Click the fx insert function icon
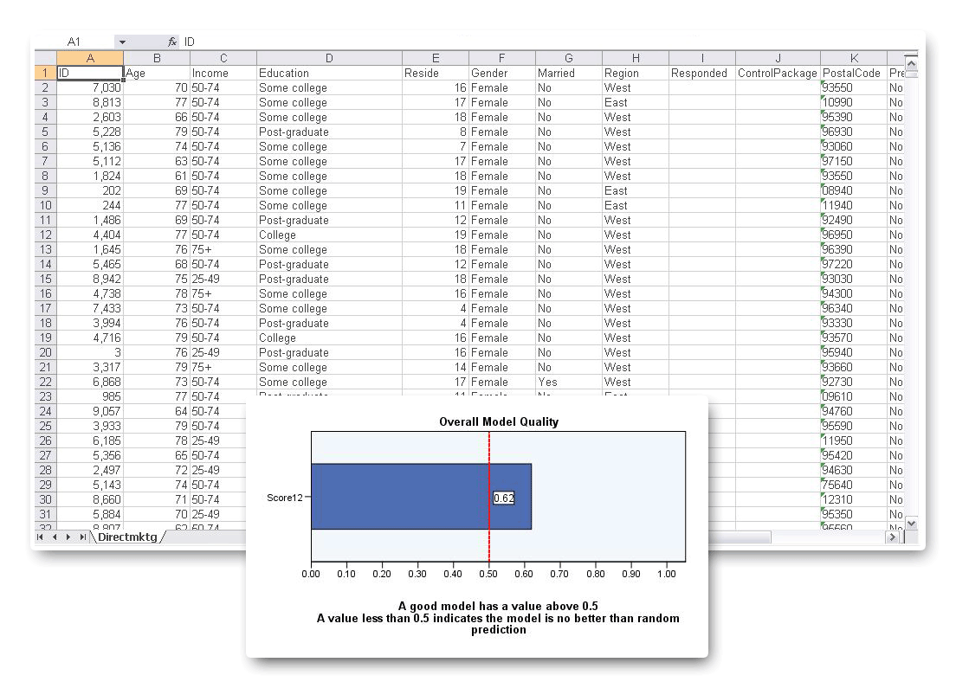956x688 pixels. click(172, 42)
